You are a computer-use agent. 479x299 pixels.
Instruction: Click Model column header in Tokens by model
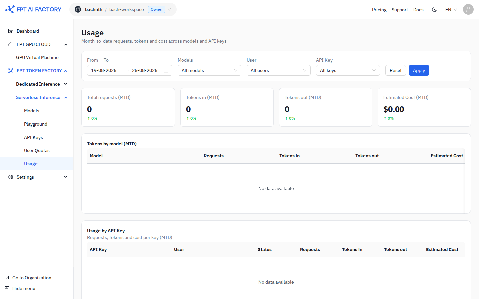[x=96, y=156]
